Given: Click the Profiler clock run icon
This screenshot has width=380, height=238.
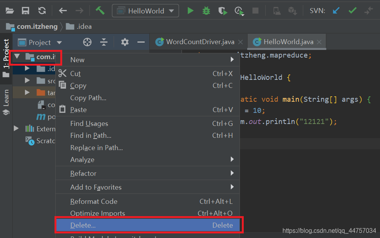Looking at the screenshot, I should [239, 11].
